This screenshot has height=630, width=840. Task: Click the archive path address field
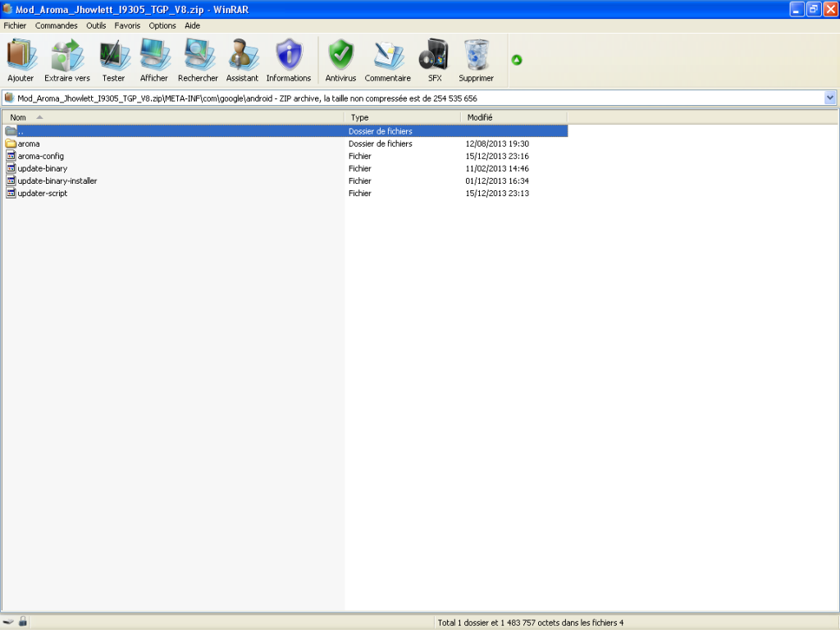419,98
